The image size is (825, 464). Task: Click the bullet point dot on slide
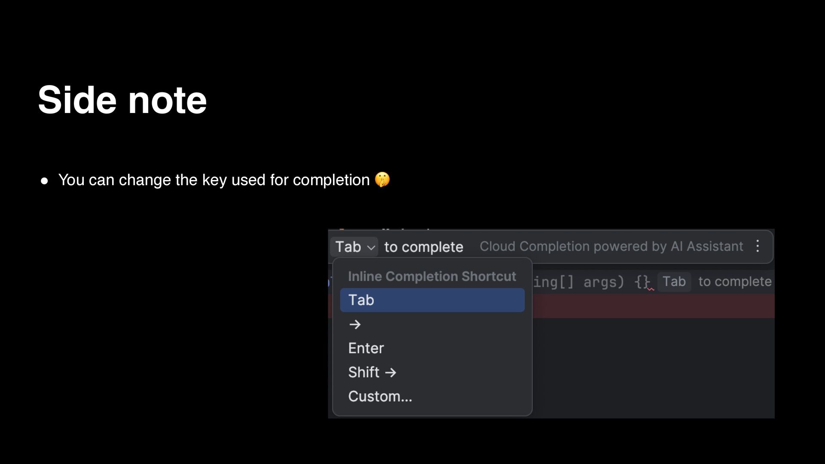tap(44, 181)
